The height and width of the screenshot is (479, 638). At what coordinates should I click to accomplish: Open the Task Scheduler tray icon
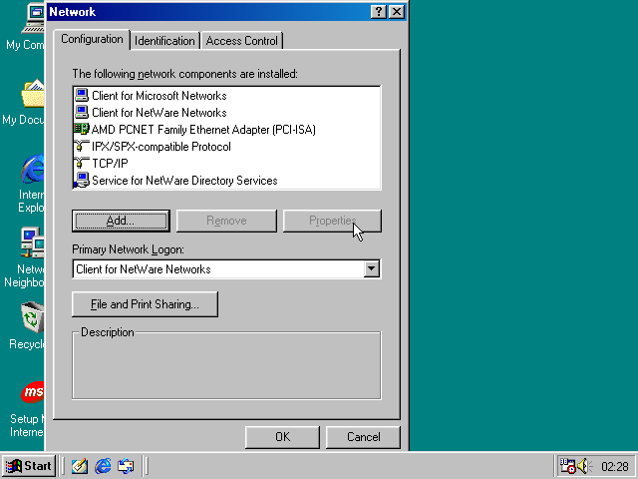[x=567, y=466]
